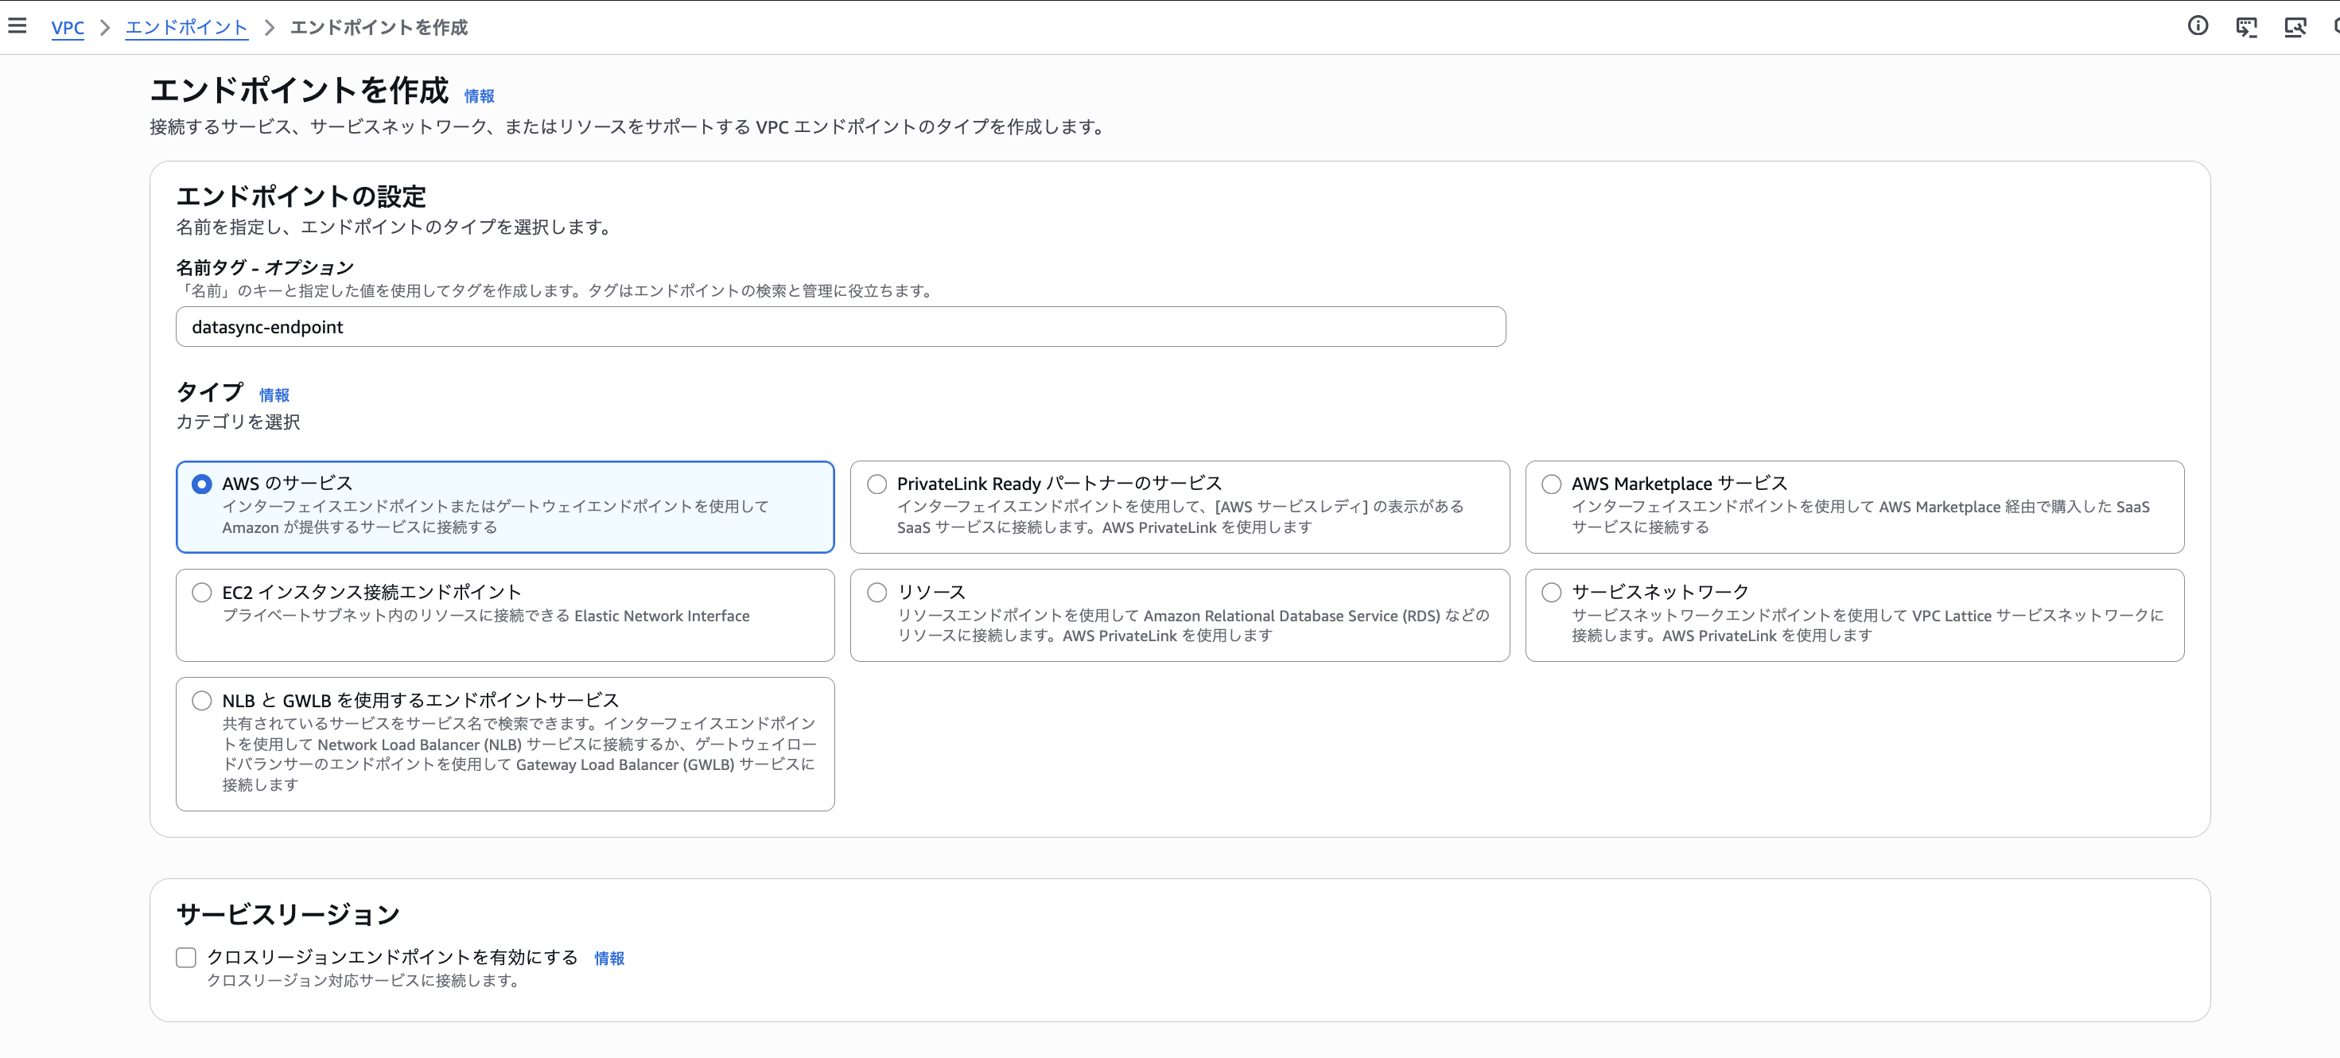Screen dimensions: 2340x1058
Task: Click the info icon in the top toolbar
Action: (2199, 26)
